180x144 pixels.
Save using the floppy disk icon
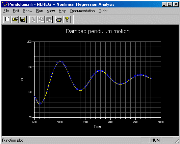[x=23, y=19]
